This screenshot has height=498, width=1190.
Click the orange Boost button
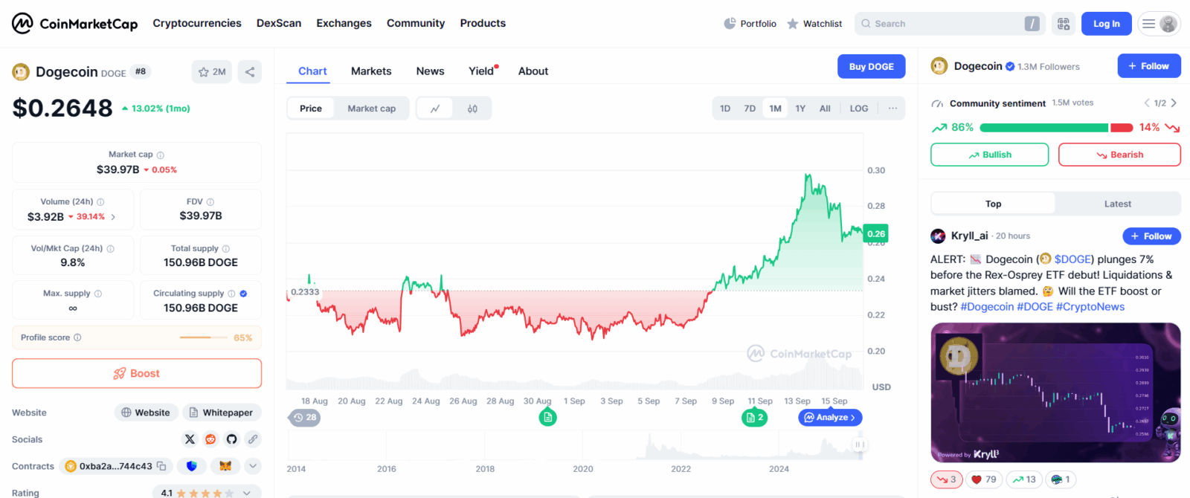click(x=137, y=373)
